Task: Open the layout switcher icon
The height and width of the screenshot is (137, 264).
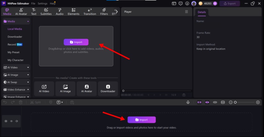Action: [x=174, y=4]
